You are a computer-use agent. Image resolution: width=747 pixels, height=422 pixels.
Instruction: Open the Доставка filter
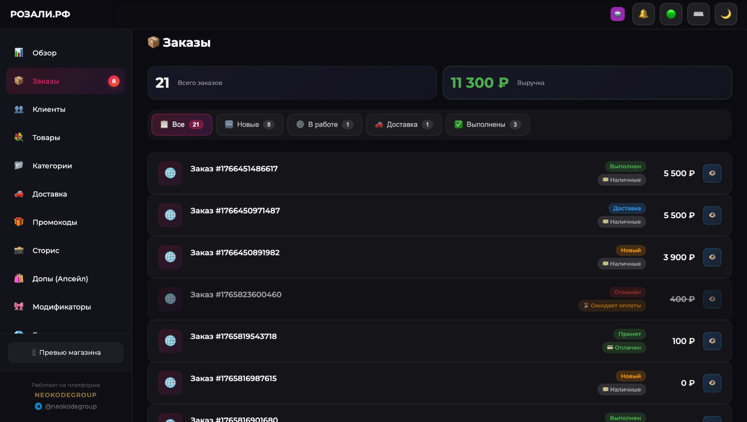tap(403, 124)
